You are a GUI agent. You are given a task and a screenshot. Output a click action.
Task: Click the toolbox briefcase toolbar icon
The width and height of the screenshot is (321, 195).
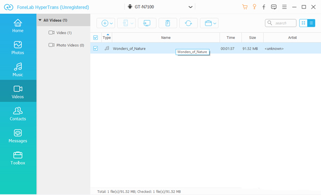pos(208,23)
